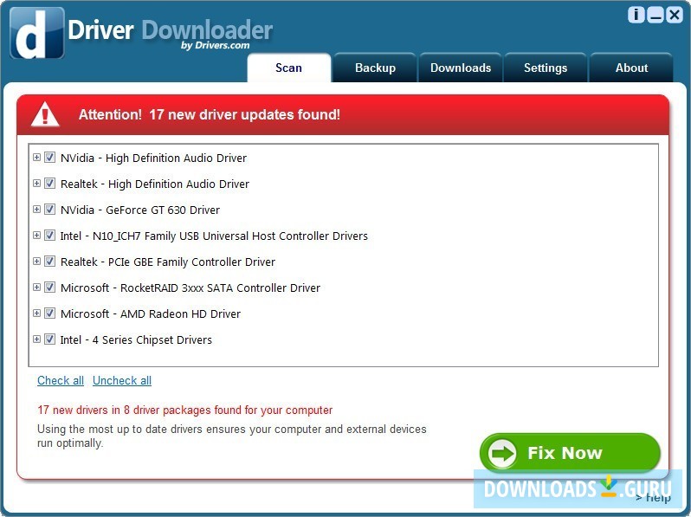
Task: Click the red warning triangle icon
Action: click(45, 114)
